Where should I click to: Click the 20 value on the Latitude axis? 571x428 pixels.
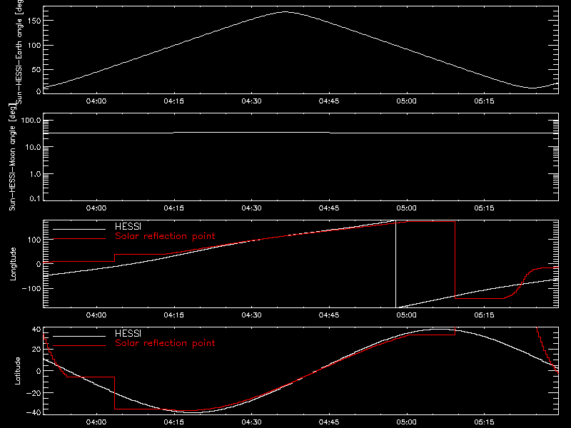pyautogui.click(x=36, y=350)
